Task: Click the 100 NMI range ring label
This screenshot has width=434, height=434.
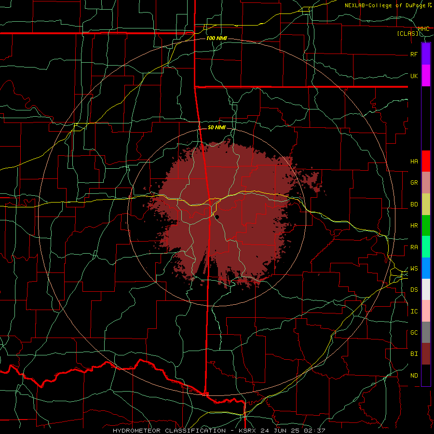Action: pyautogui.click(x=217, y=38)
